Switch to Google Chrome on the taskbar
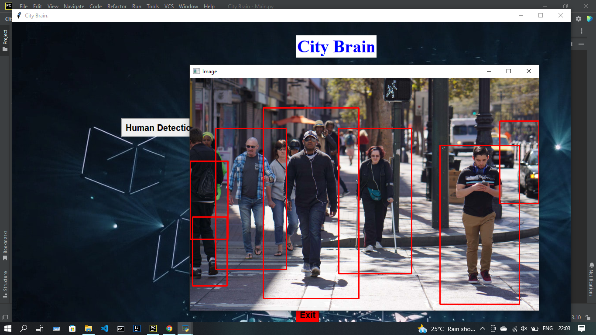 tap(169, 328)
